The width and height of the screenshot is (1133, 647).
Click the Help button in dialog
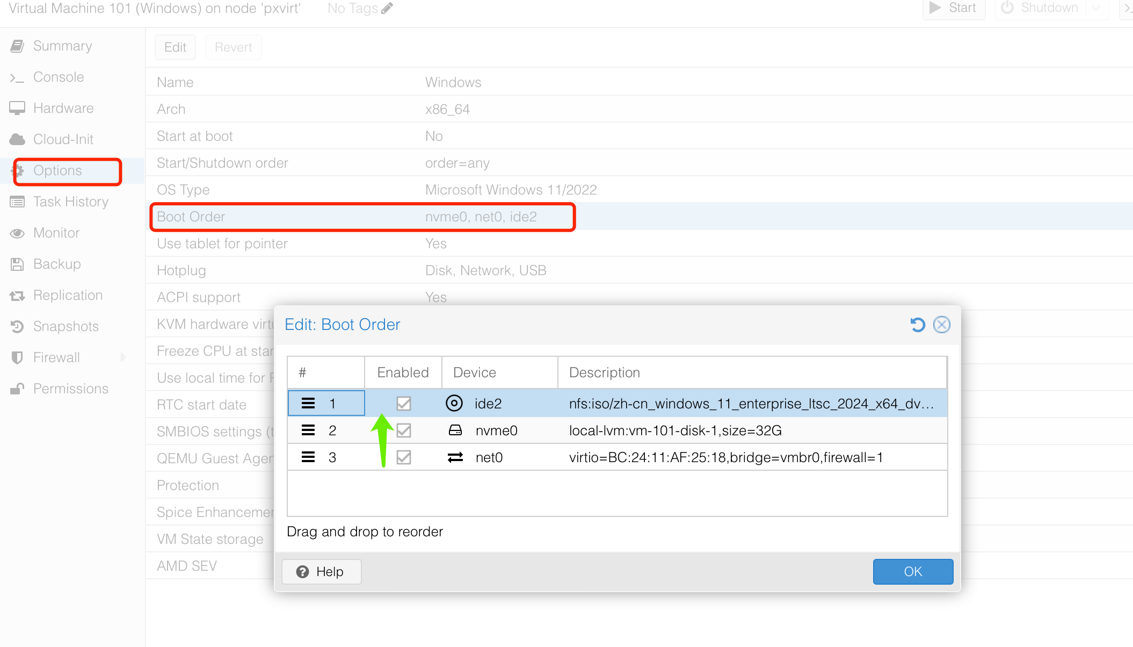(x=322, y=572)
